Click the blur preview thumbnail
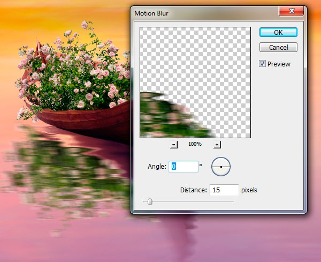This screenshot has width=321, height=262. 195,83
